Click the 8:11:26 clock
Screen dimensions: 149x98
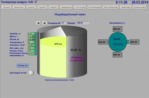pos(122,2)
